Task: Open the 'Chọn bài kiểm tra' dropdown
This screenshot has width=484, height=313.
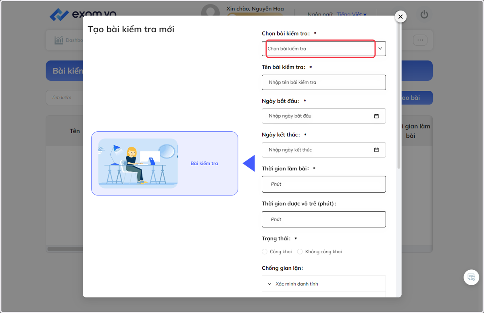Action: [323, 48]
